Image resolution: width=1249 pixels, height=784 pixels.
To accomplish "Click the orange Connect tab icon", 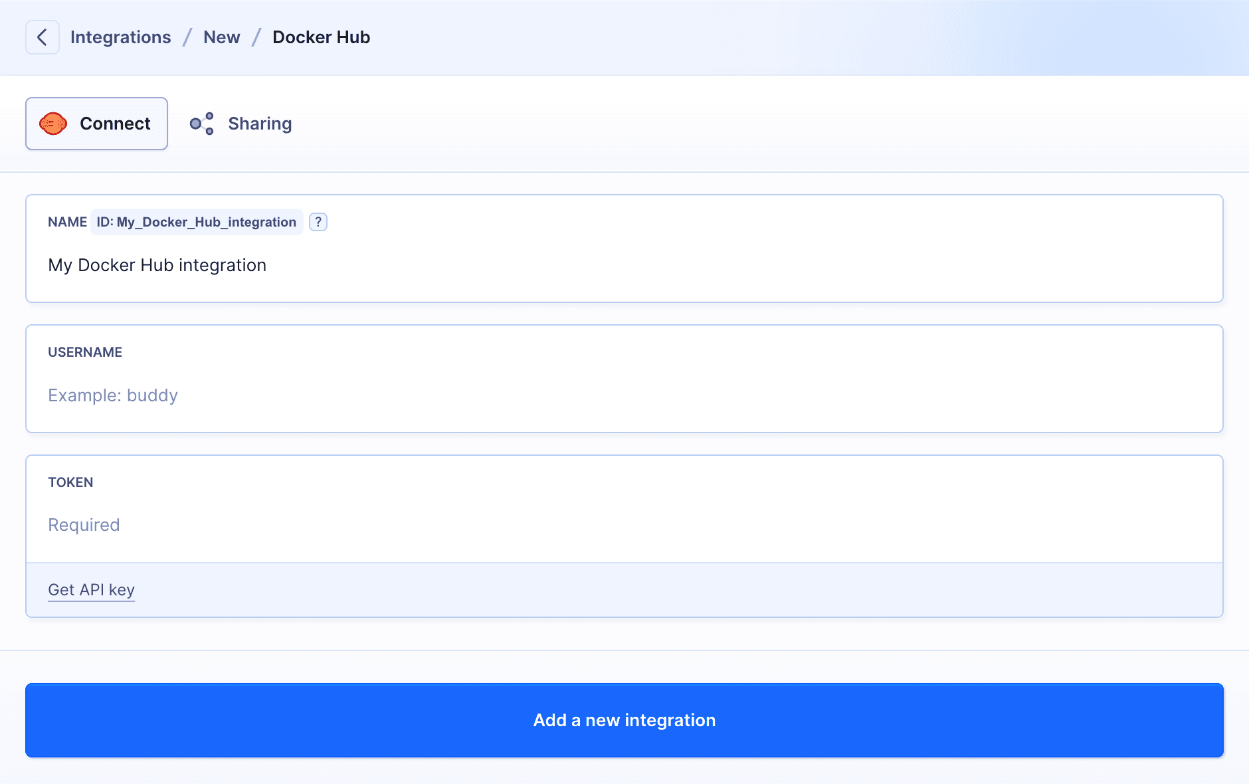I will tap(53, 124).
